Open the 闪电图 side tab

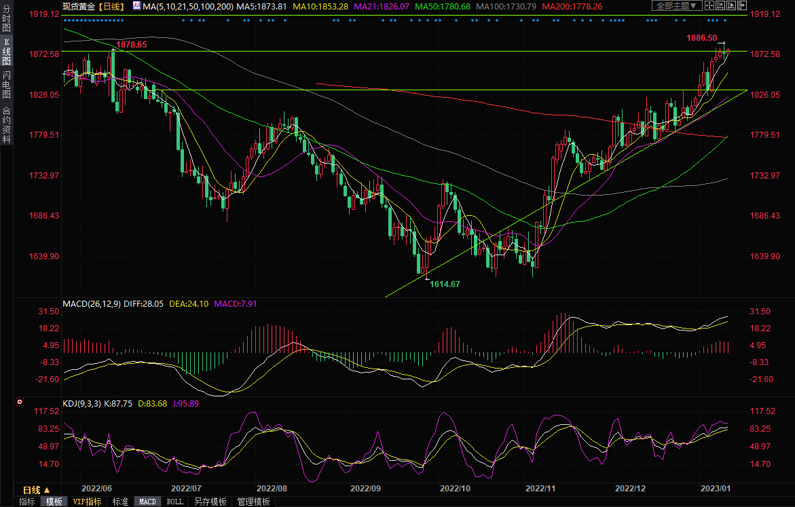[x=6, y=84]
